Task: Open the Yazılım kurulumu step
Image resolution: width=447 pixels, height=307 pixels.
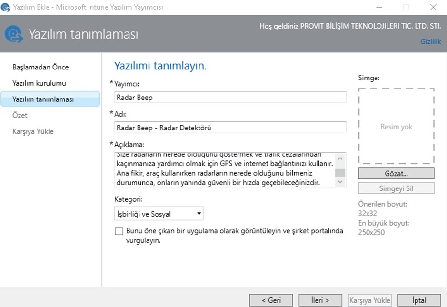Action: [39, 83]
